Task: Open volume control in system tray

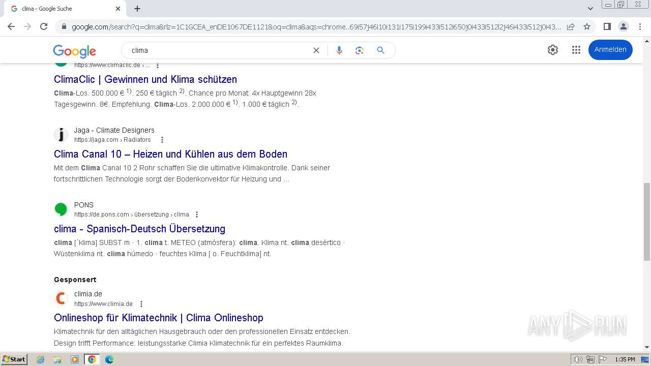Action: [x=578, y=359]
